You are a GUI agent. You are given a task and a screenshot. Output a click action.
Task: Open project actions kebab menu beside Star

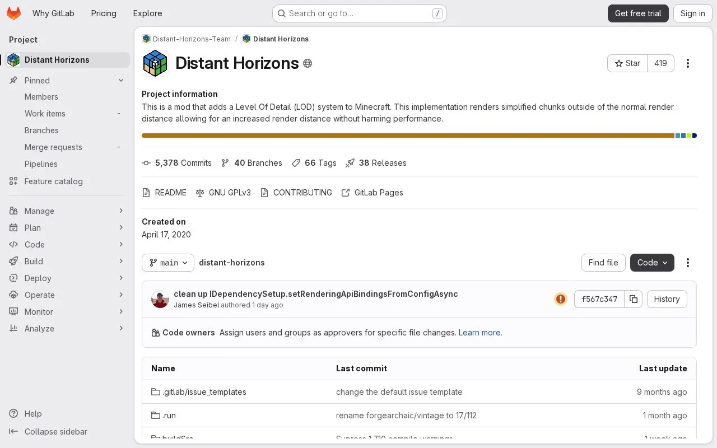(x=688, y=63)
